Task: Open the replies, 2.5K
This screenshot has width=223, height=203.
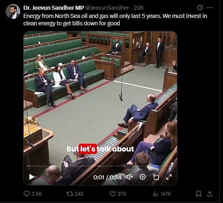Action: (33, 194)
